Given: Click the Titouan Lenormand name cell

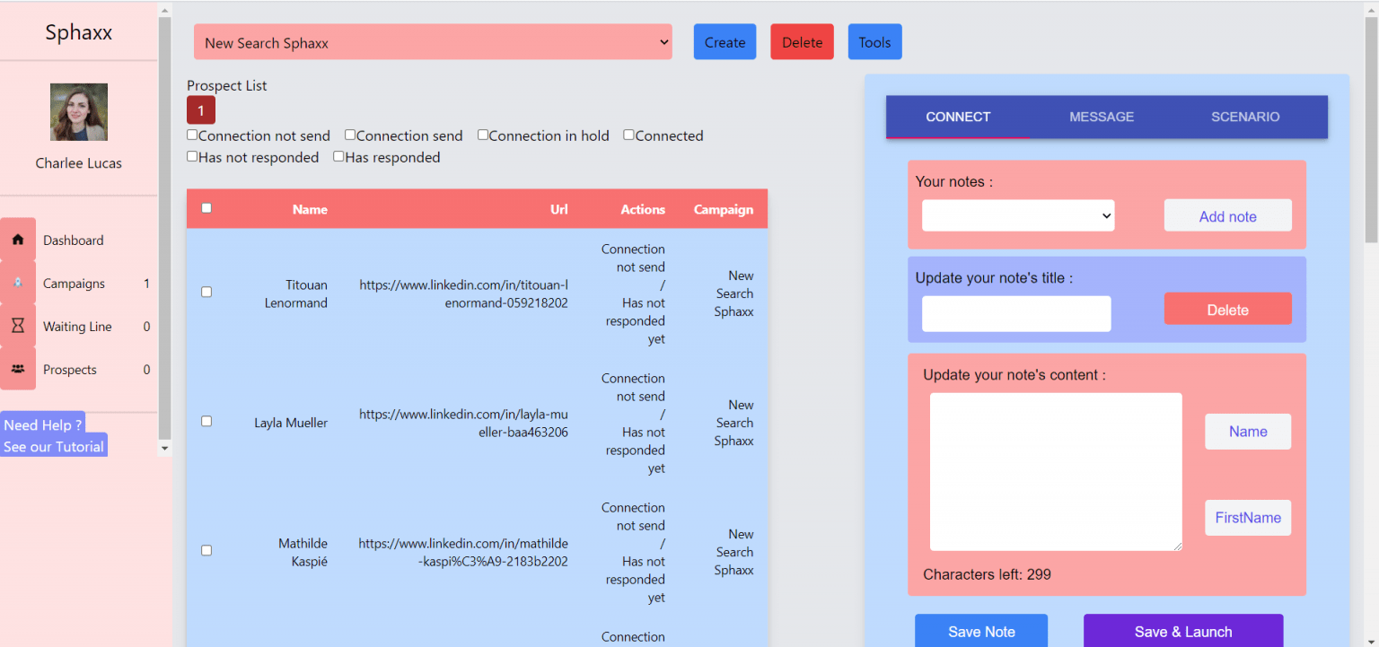Looking at the screenshot, I should [x=296, y=293].
